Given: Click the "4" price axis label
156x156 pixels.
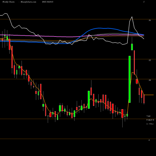Looking at the screenshot, I should 149,140.
